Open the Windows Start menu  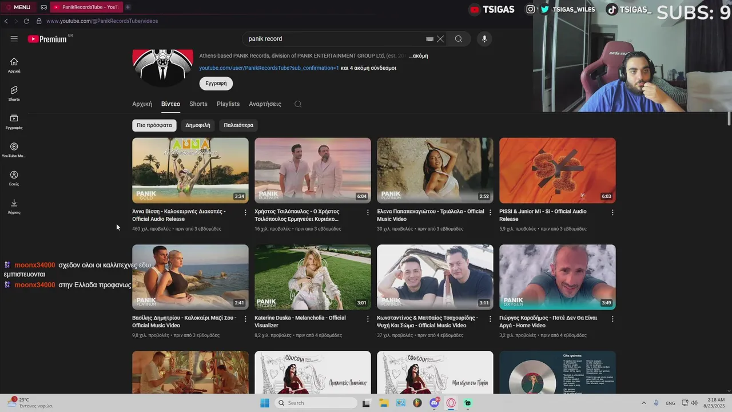pyautogui.click(x=264, y=403)
